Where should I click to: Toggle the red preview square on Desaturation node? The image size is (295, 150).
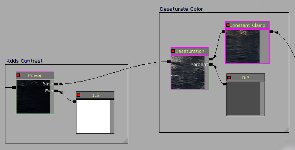[173, 51]
